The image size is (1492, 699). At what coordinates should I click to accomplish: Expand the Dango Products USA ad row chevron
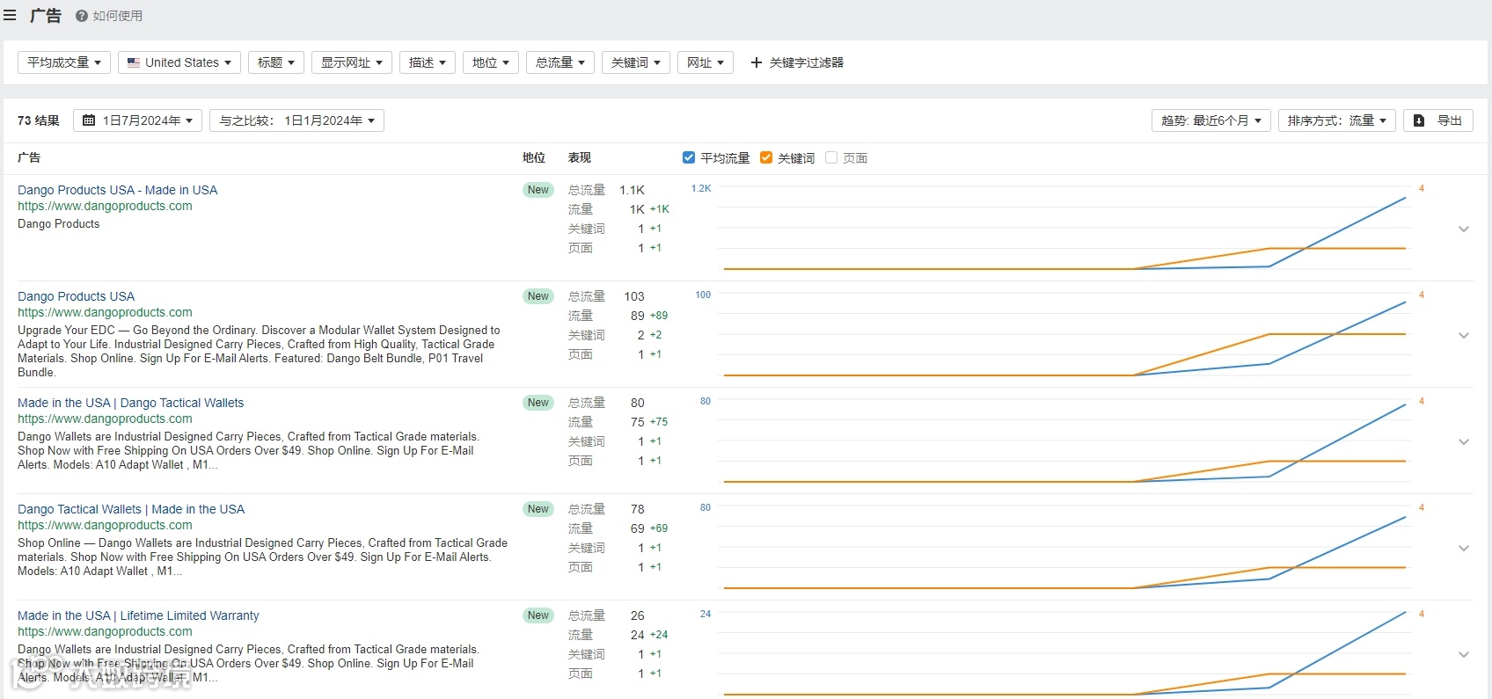(1464, 335)
